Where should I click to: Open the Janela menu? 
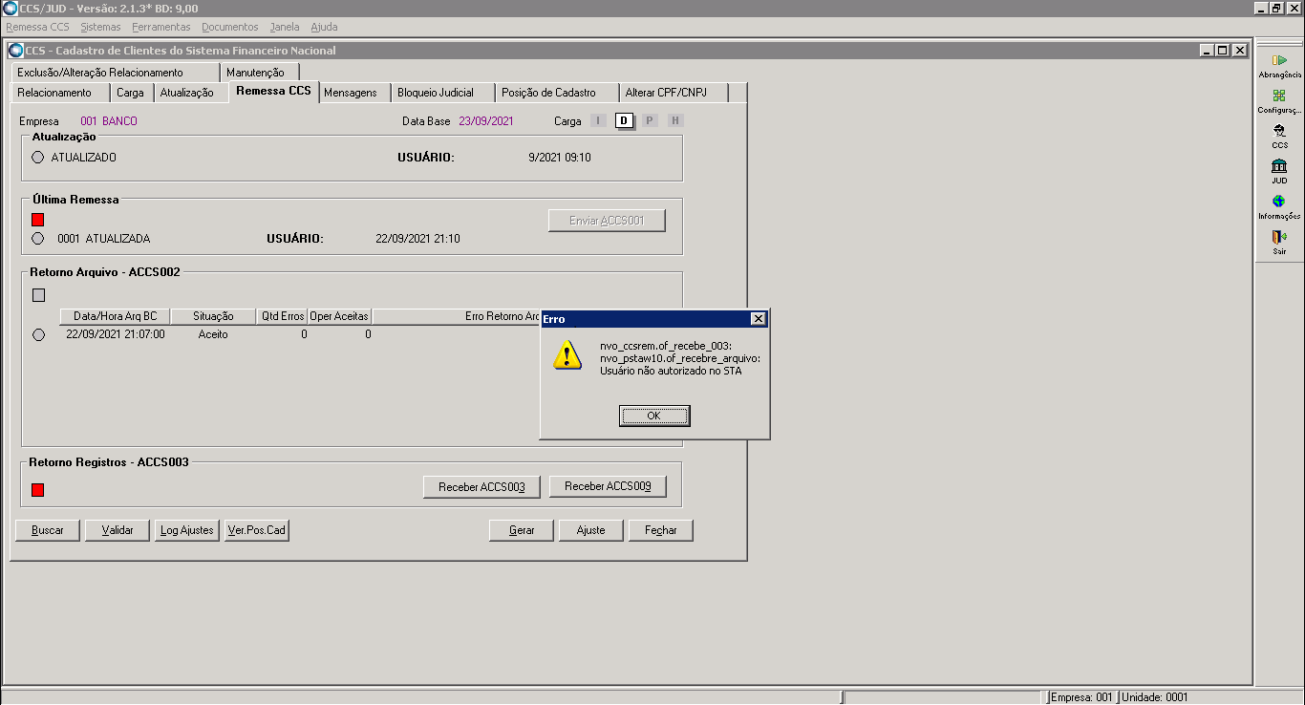[x=285, y=27]
